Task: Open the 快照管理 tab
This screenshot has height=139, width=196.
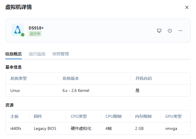Action: [x=61, y=54]
